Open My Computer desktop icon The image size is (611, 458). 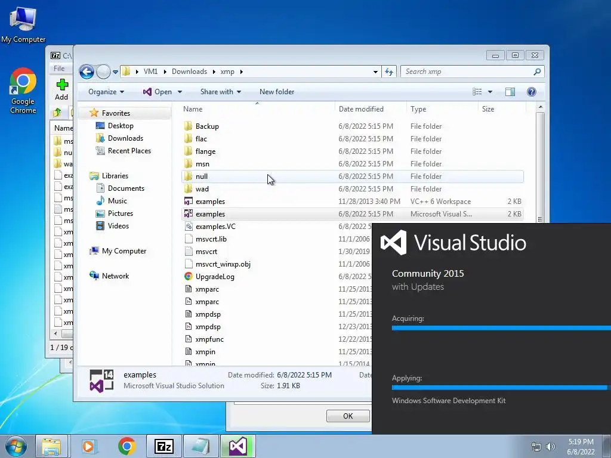click(x=23, y=25)
